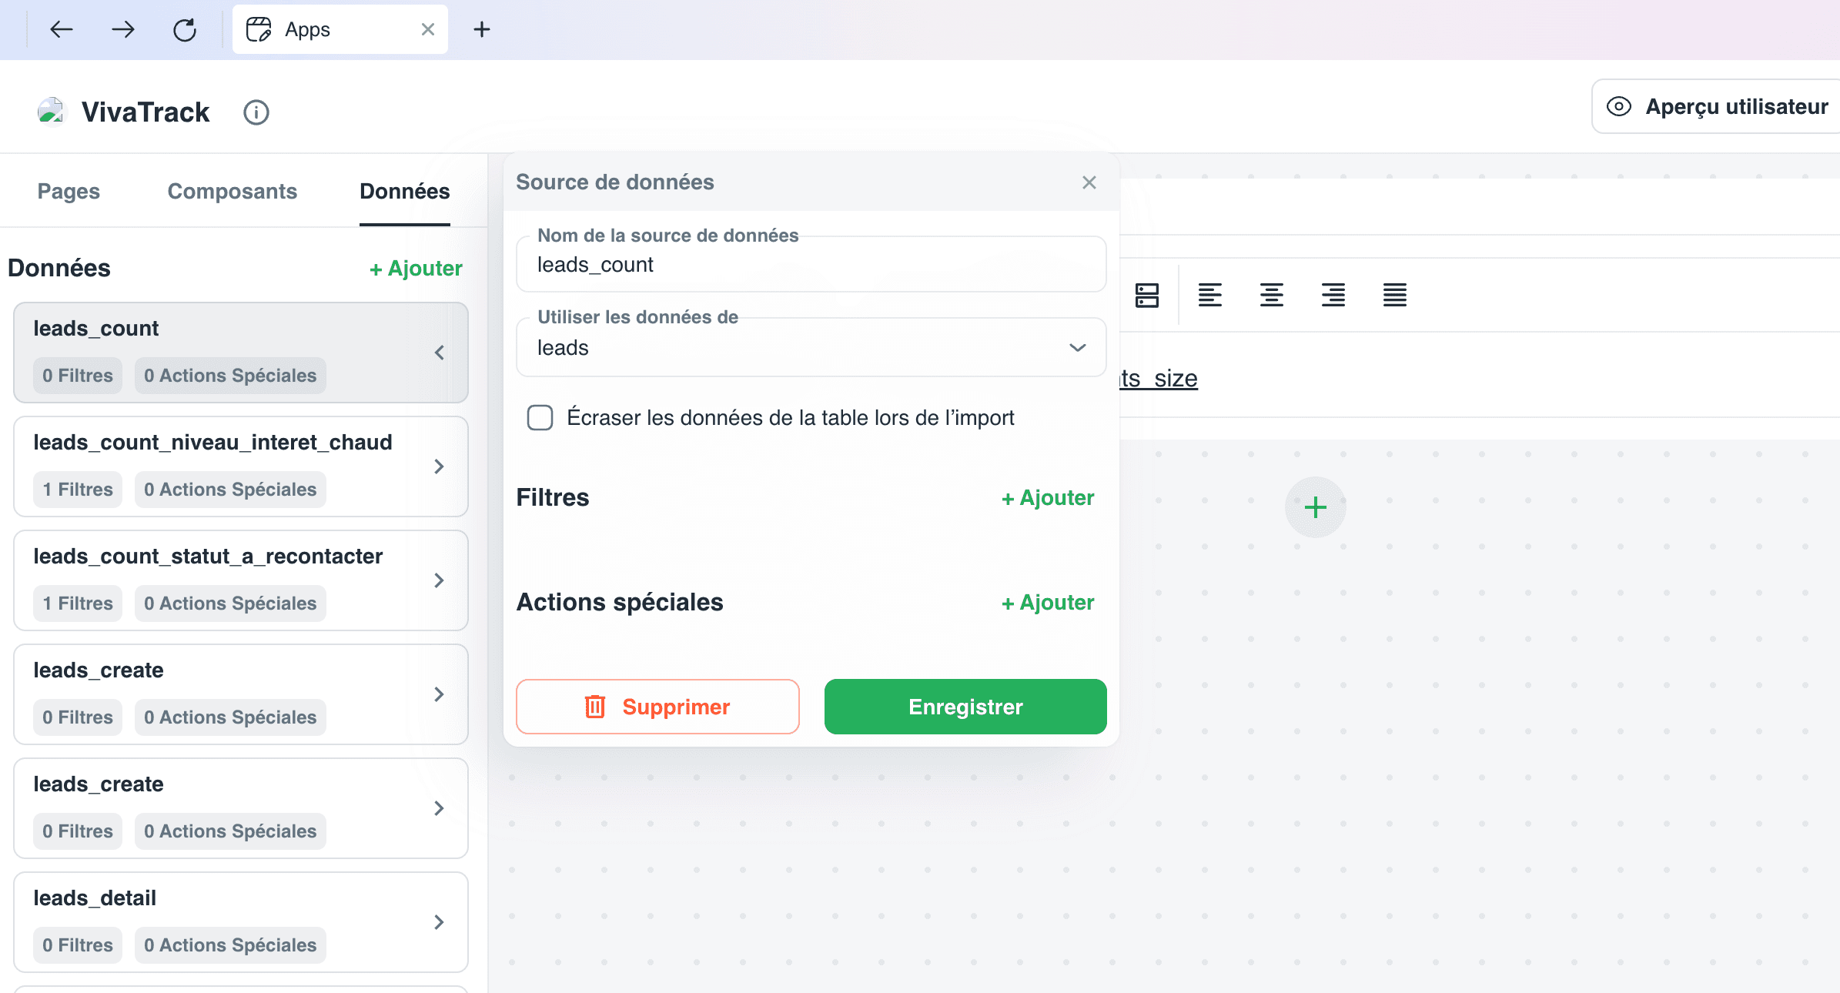Close the Apps browser tab
Viewport: 1840px width, 993px height.
point(428,29)
